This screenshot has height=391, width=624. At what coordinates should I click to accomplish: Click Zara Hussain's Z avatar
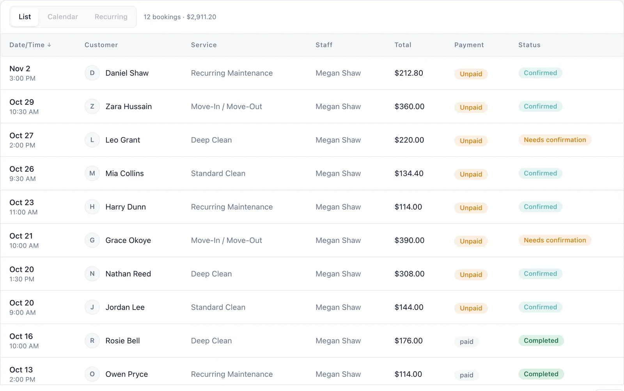coord(92,106)
